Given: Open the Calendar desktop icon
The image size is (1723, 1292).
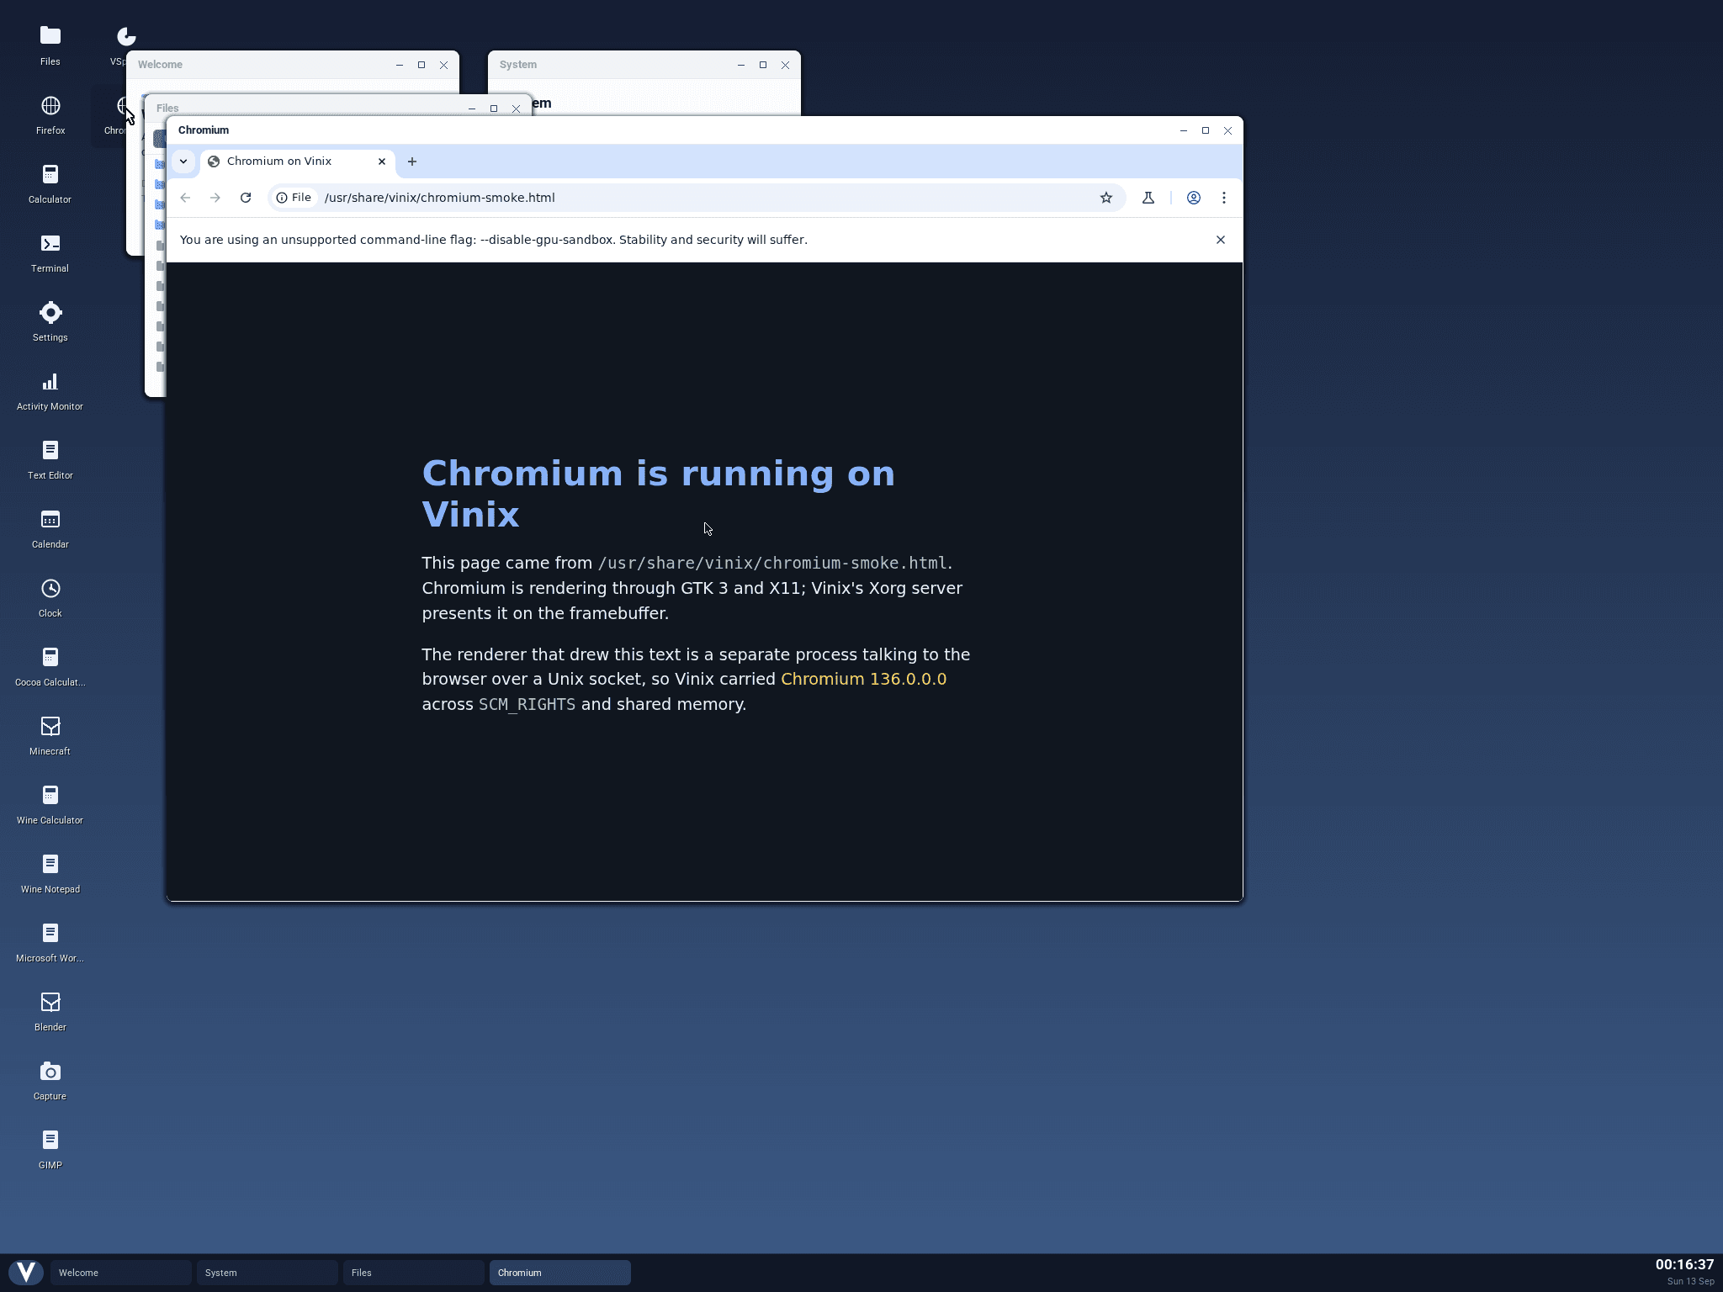Looking at the screenshot, I should (x=50, y=527).
